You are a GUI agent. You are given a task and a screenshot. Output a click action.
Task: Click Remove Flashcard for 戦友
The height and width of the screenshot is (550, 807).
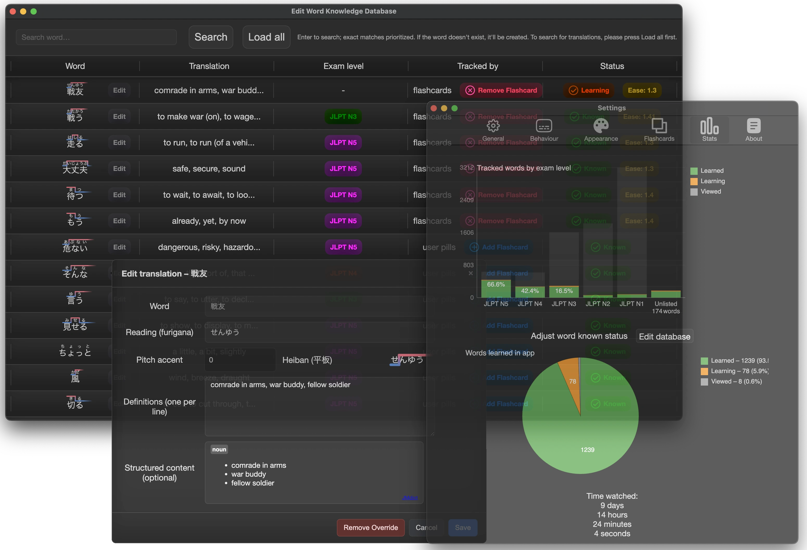501,91
